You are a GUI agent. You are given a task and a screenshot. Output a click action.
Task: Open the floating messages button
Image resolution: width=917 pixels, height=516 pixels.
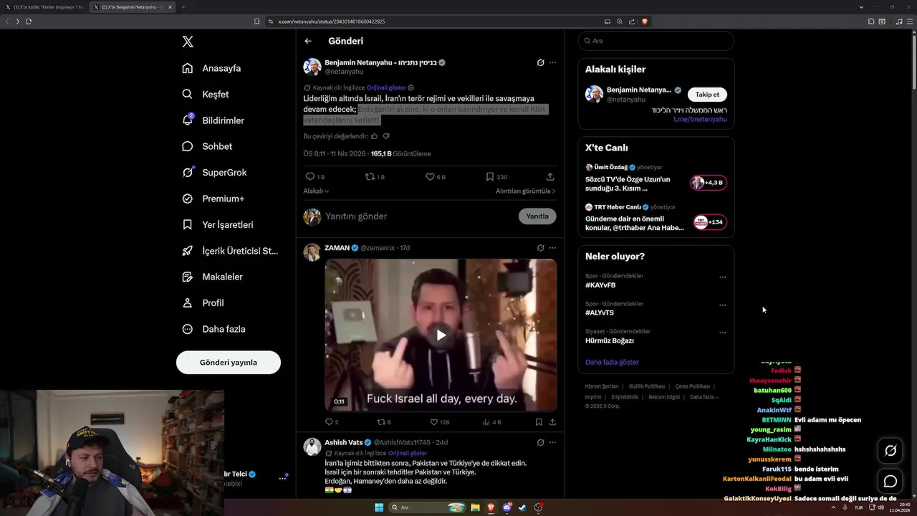point(890,482)
